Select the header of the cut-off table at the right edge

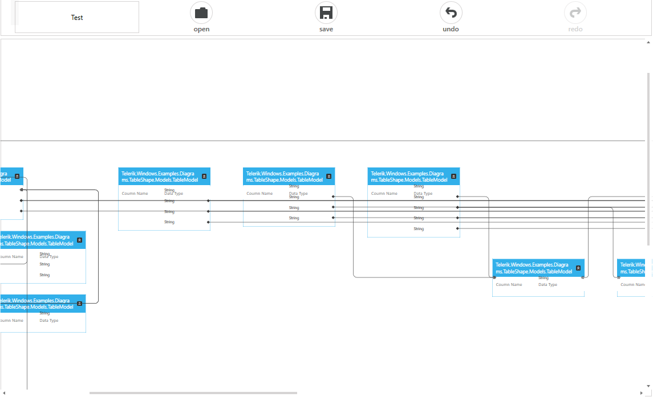(x=631, y=268)
